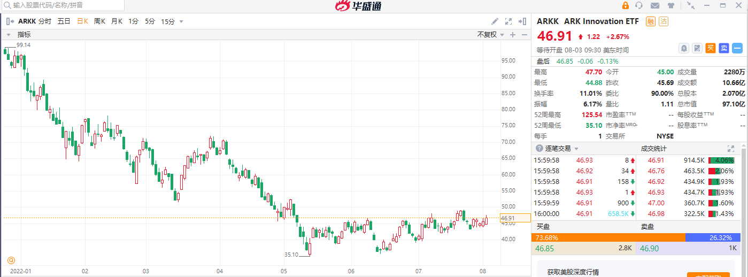Click the orange @ icon on chart
The height and width of the screenshot is (277, 748).
point(11,260)
